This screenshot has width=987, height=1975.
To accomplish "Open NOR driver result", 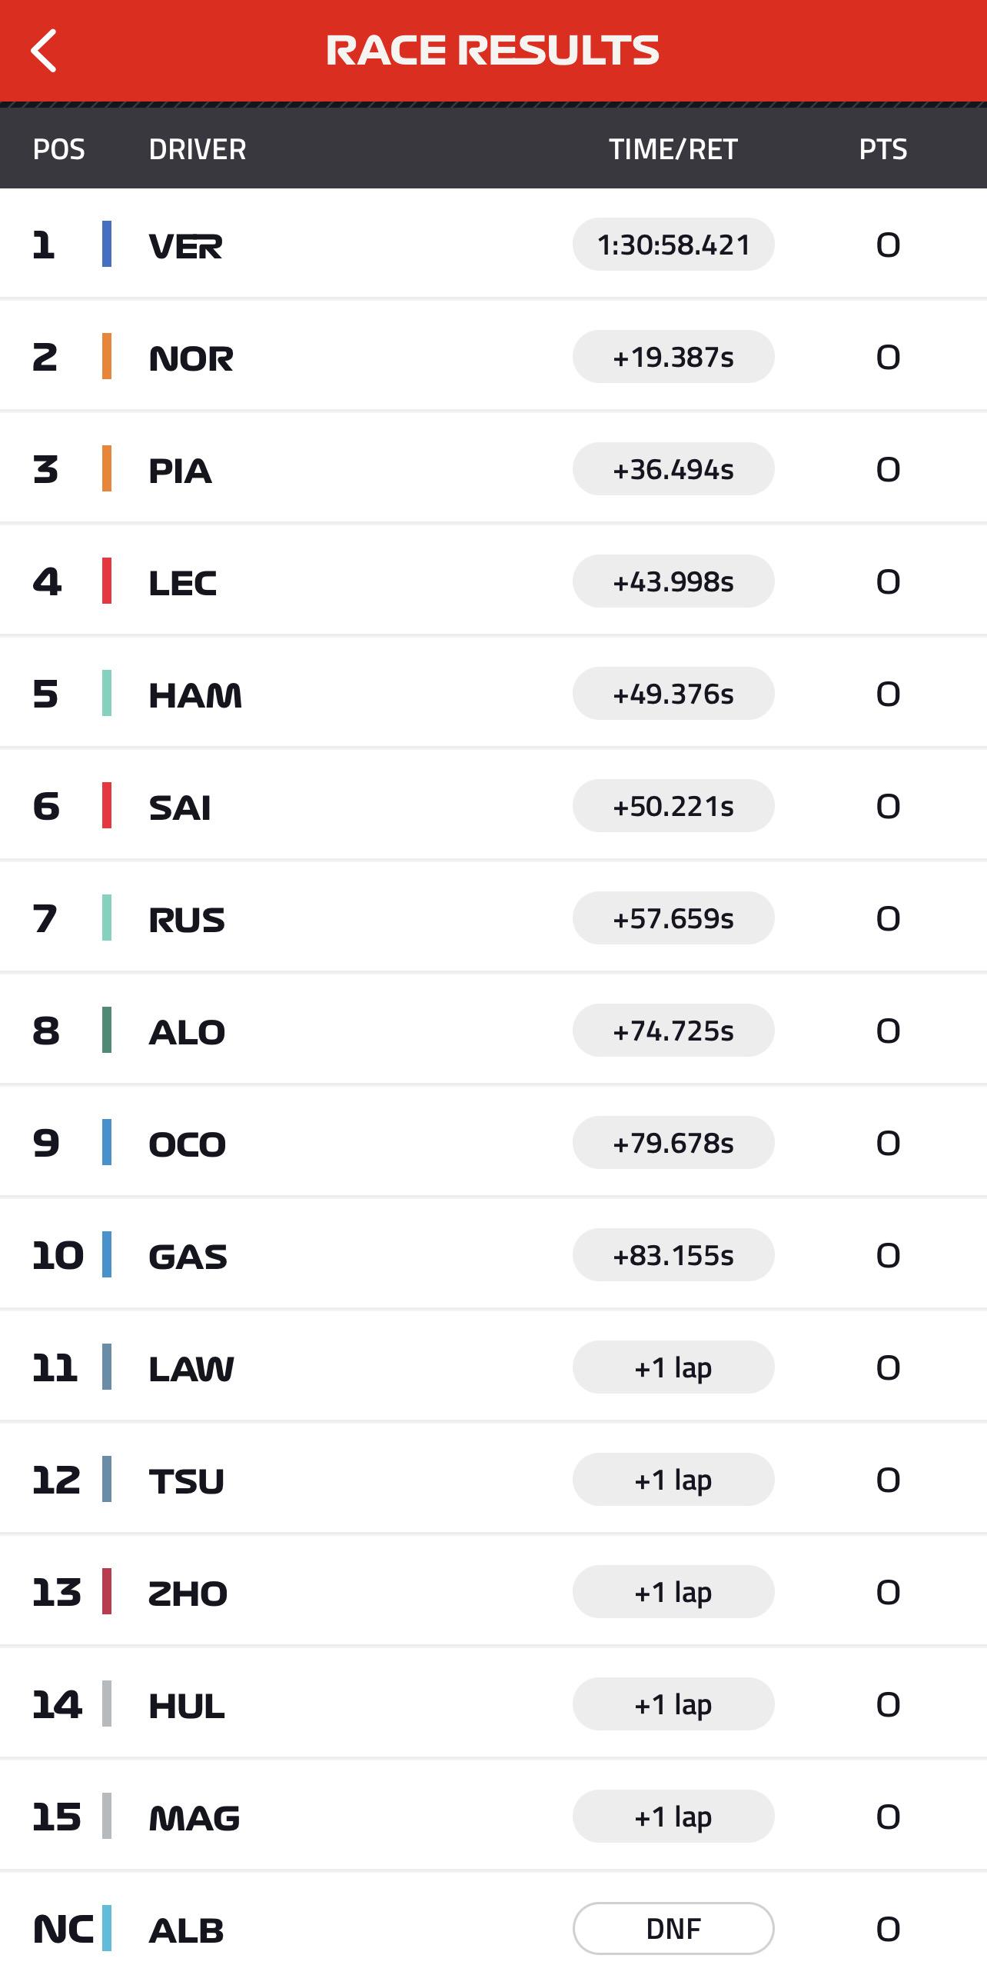I will [191, 358].
